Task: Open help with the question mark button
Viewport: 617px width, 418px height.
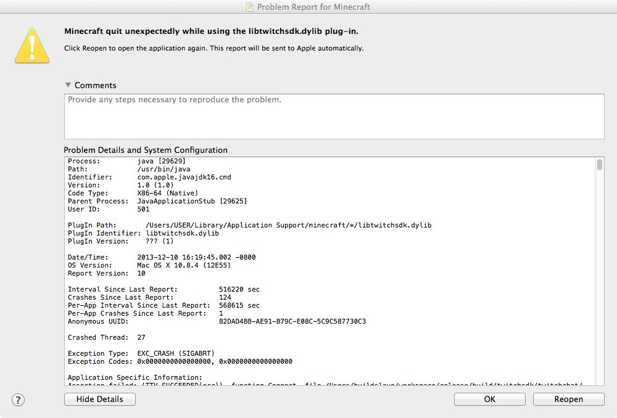Action: click(18, 400)
